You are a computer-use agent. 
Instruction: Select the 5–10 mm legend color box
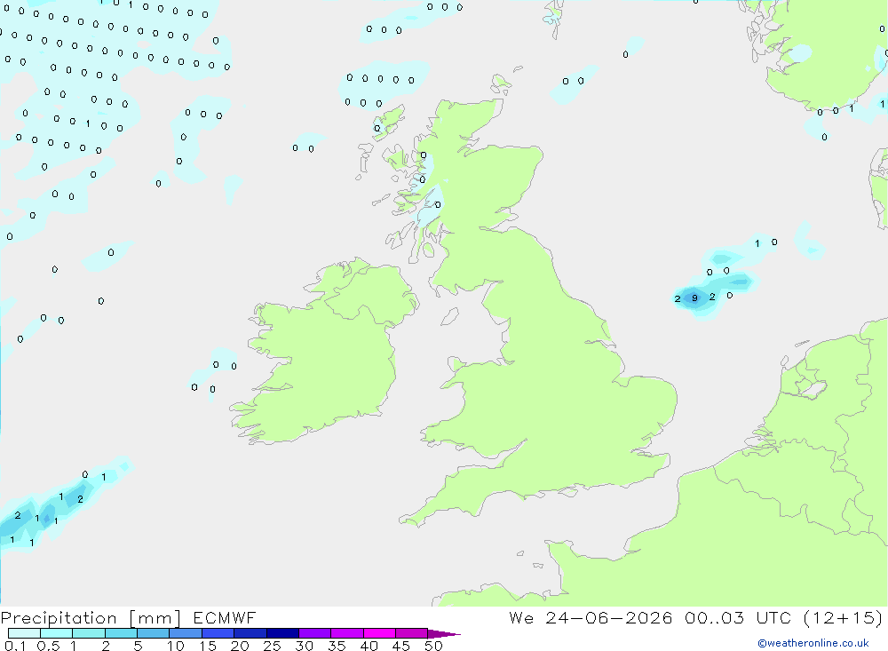click(154, 633)
